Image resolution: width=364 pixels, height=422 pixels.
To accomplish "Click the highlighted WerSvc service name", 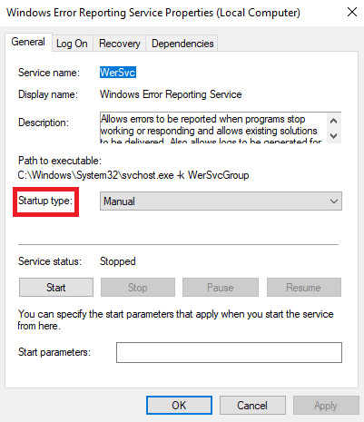I will (x=118, y=73).
